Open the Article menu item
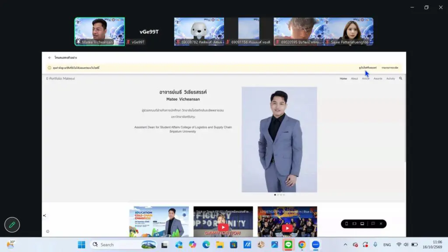This screenshot has height=252, width=448. tap(366, 79)
